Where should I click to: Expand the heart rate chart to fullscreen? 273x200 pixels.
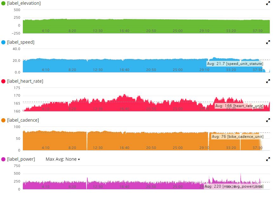(268, 81)
